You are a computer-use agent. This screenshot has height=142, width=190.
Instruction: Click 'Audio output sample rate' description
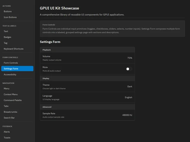tap(53, 117)
